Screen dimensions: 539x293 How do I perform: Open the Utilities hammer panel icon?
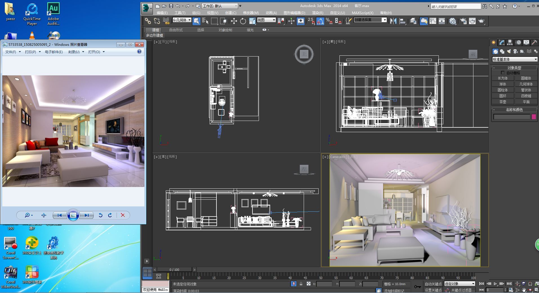pos(534,42)
